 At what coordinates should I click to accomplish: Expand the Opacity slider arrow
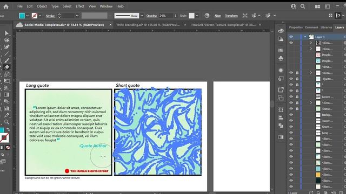[175, 16]
